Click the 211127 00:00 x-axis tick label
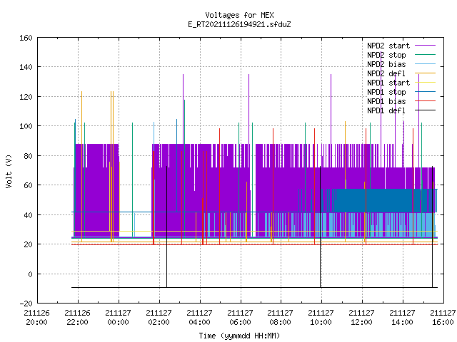 tap(118, 318)
